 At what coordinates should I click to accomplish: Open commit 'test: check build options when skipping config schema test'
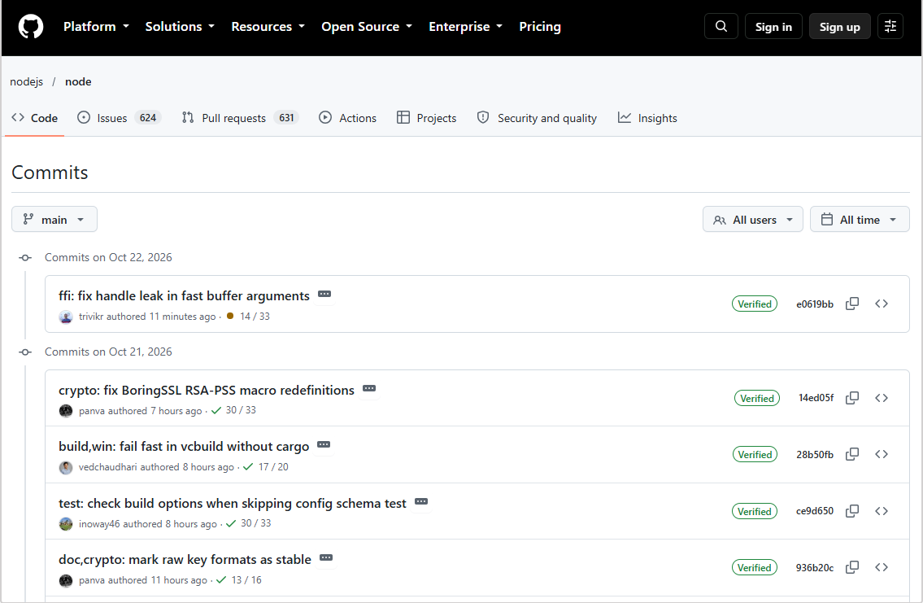pos(233,503)
